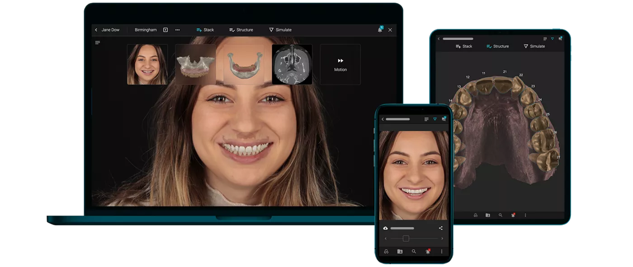The image size is (633, 267).
Task: Open search on the phone's bottom bar
Action: click(x=414, y=251)
